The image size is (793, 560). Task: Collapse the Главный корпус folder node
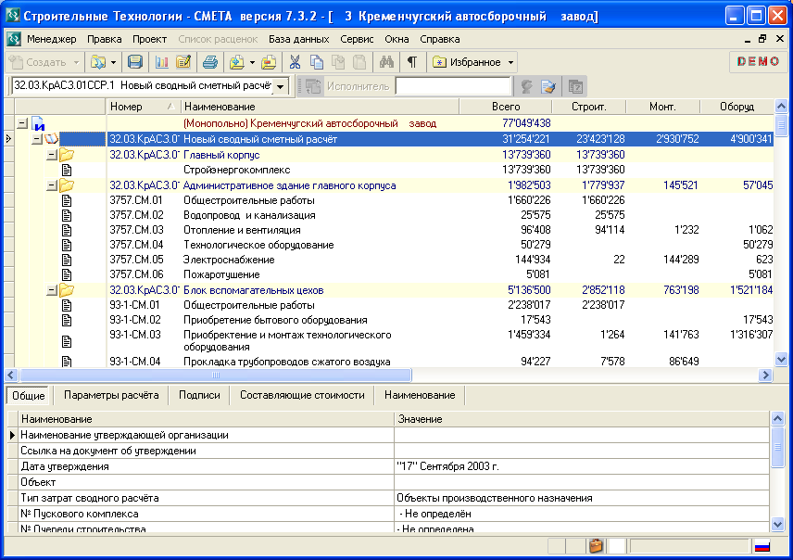click(52, 155)
